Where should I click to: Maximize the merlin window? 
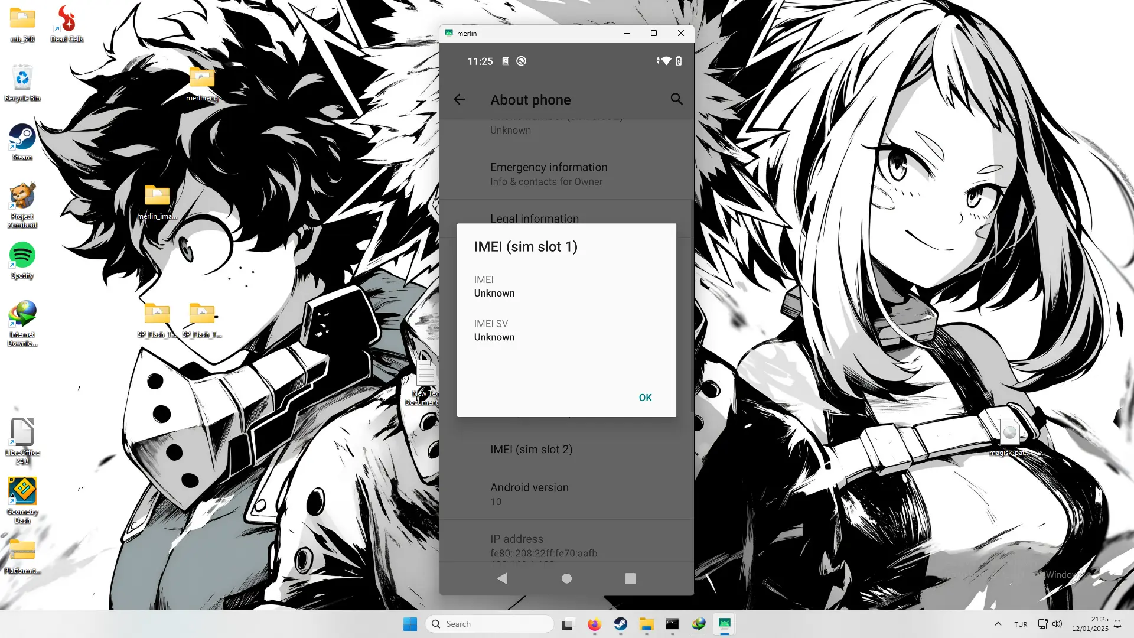tap(654, 33)
